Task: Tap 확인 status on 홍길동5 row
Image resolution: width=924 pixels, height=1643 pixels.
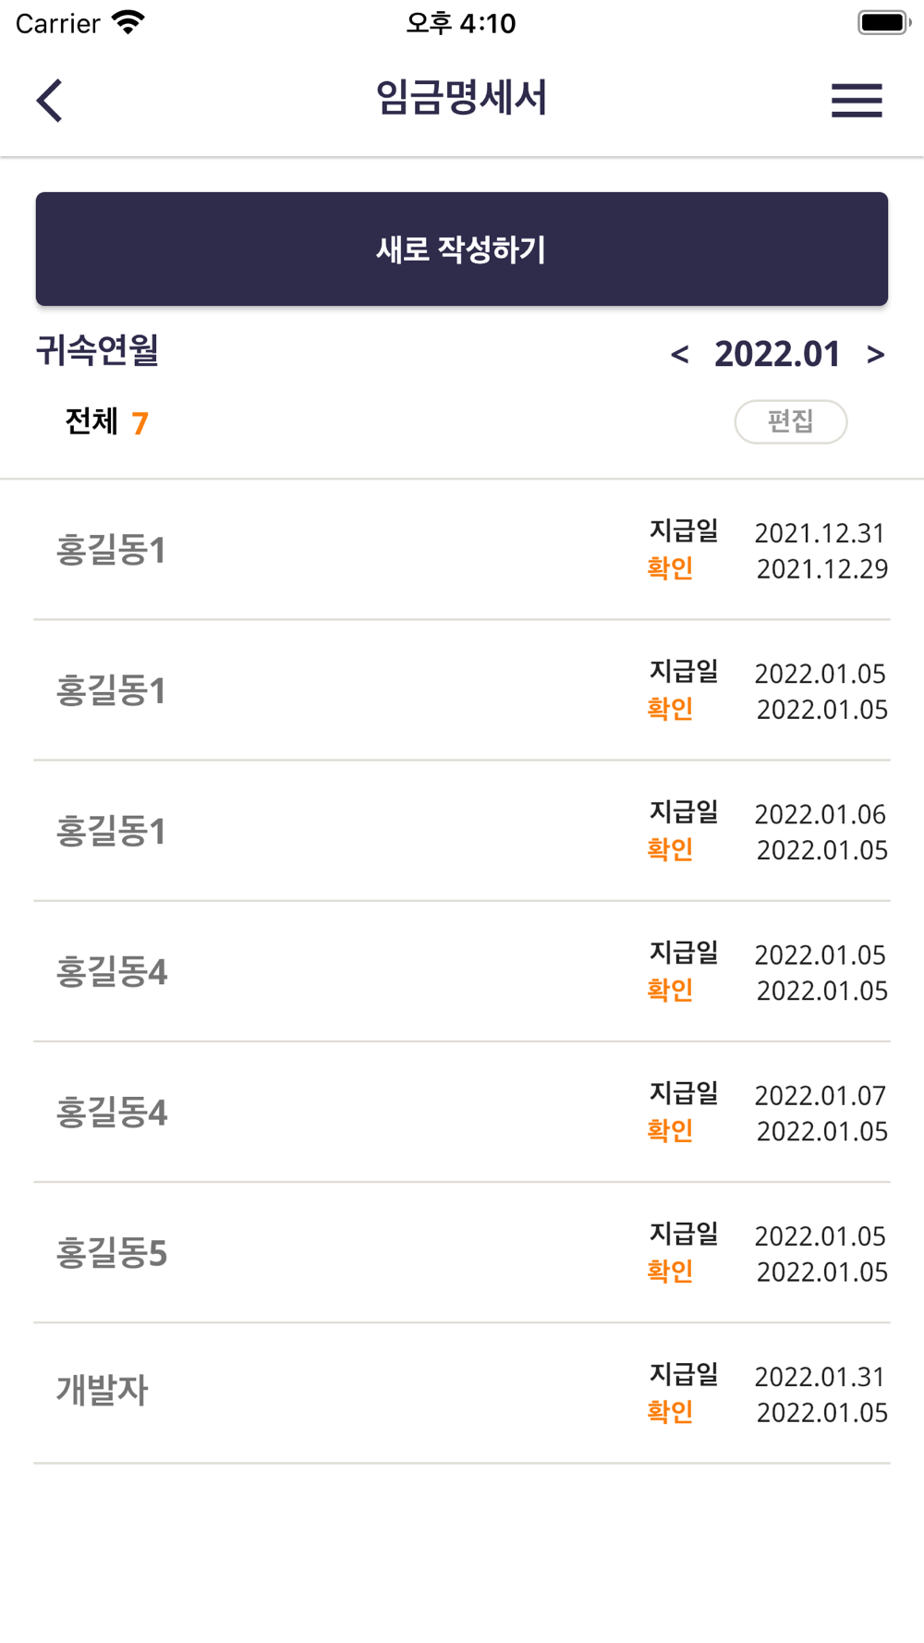Action: click(670, 1272)
